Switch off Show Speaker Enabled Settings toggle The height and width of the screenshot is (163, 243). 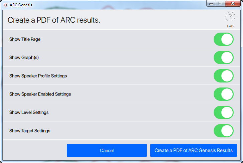[224, 94]
